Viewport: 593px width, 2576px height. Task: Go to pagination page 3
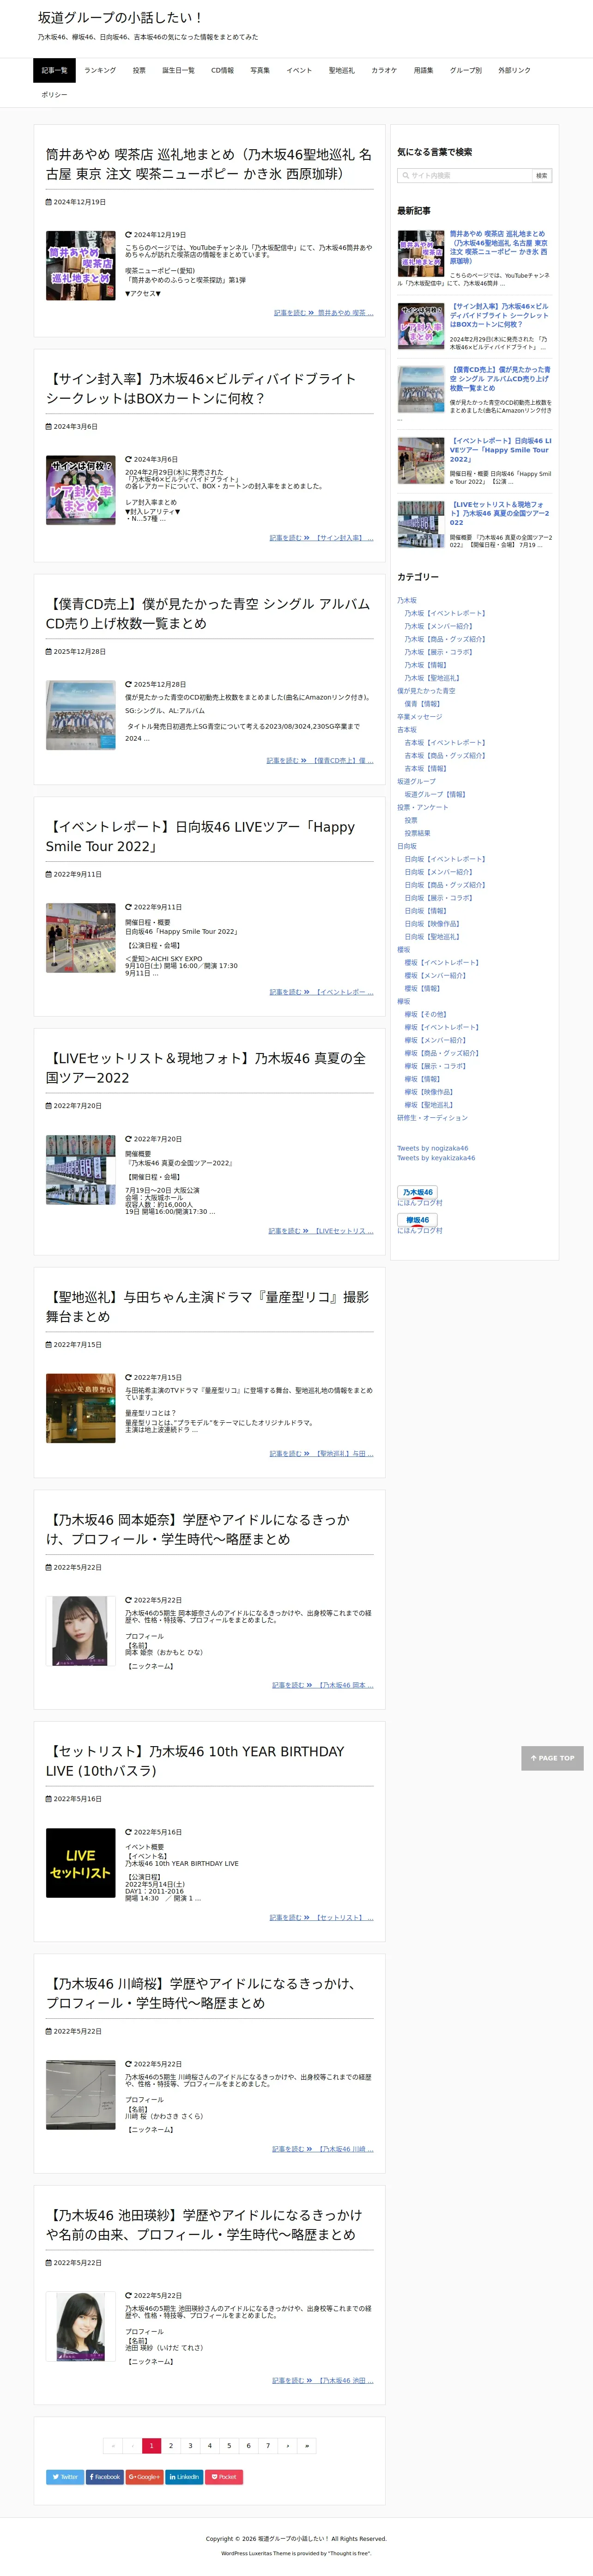(190, 2446)
